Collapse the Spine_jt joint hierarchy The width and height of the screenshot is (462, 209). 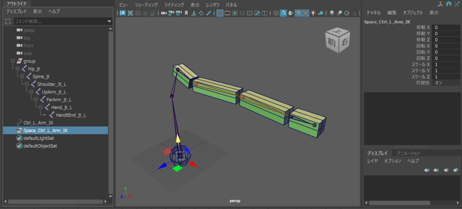[23, 76]
